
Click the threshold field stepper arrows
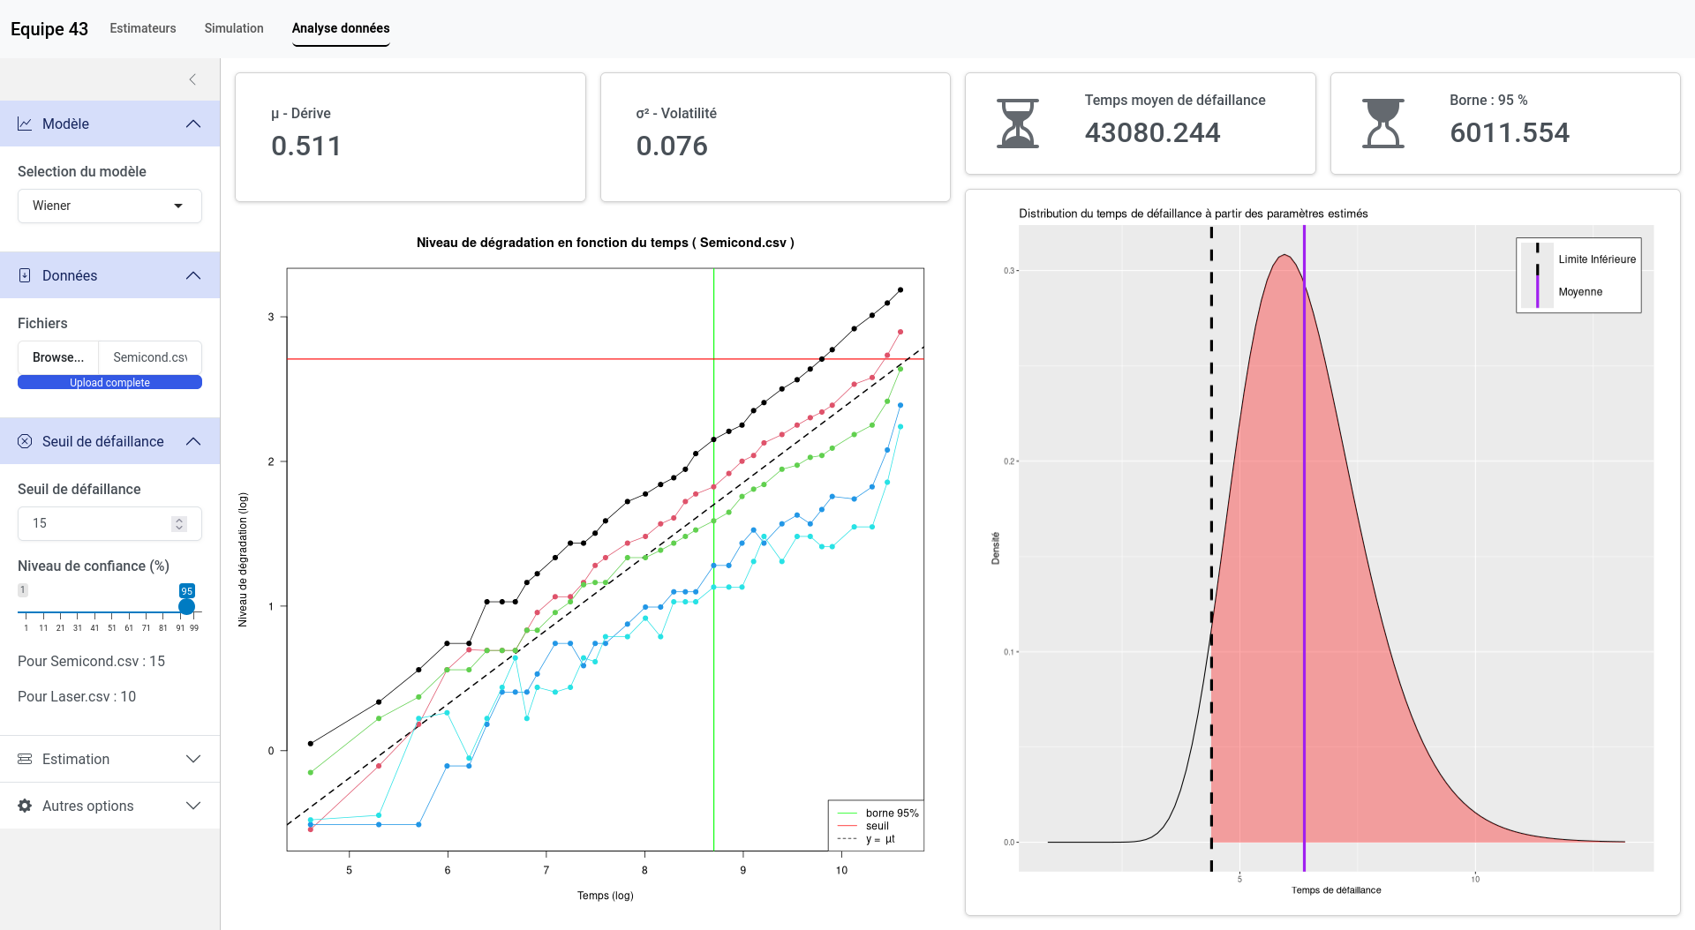click(179, 523)
